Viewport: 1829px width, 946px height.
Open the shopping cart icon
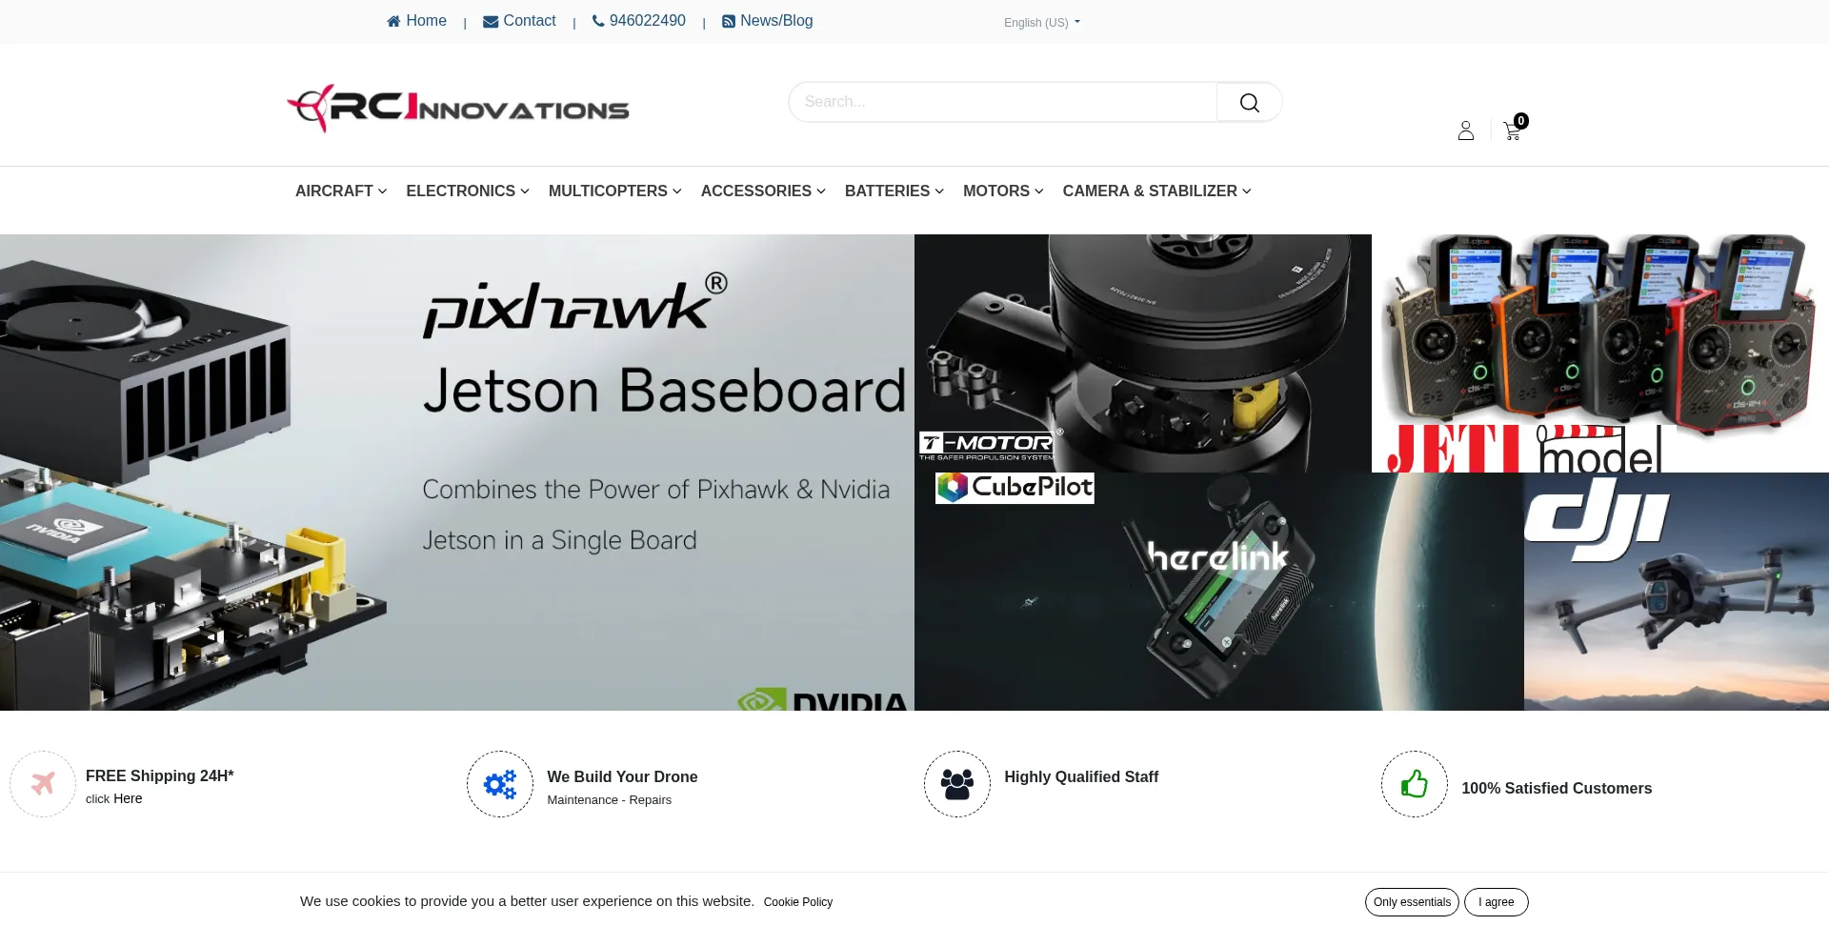(1514, 129)
